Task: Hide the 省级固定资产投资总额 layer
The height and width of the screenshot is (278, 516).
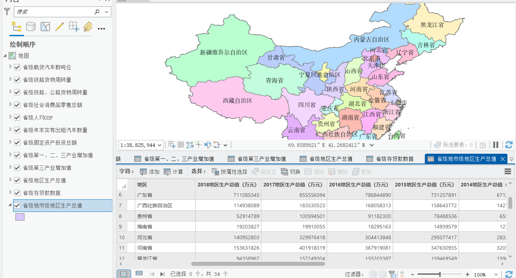Action: pyautogui.click(x=17, y=143)
